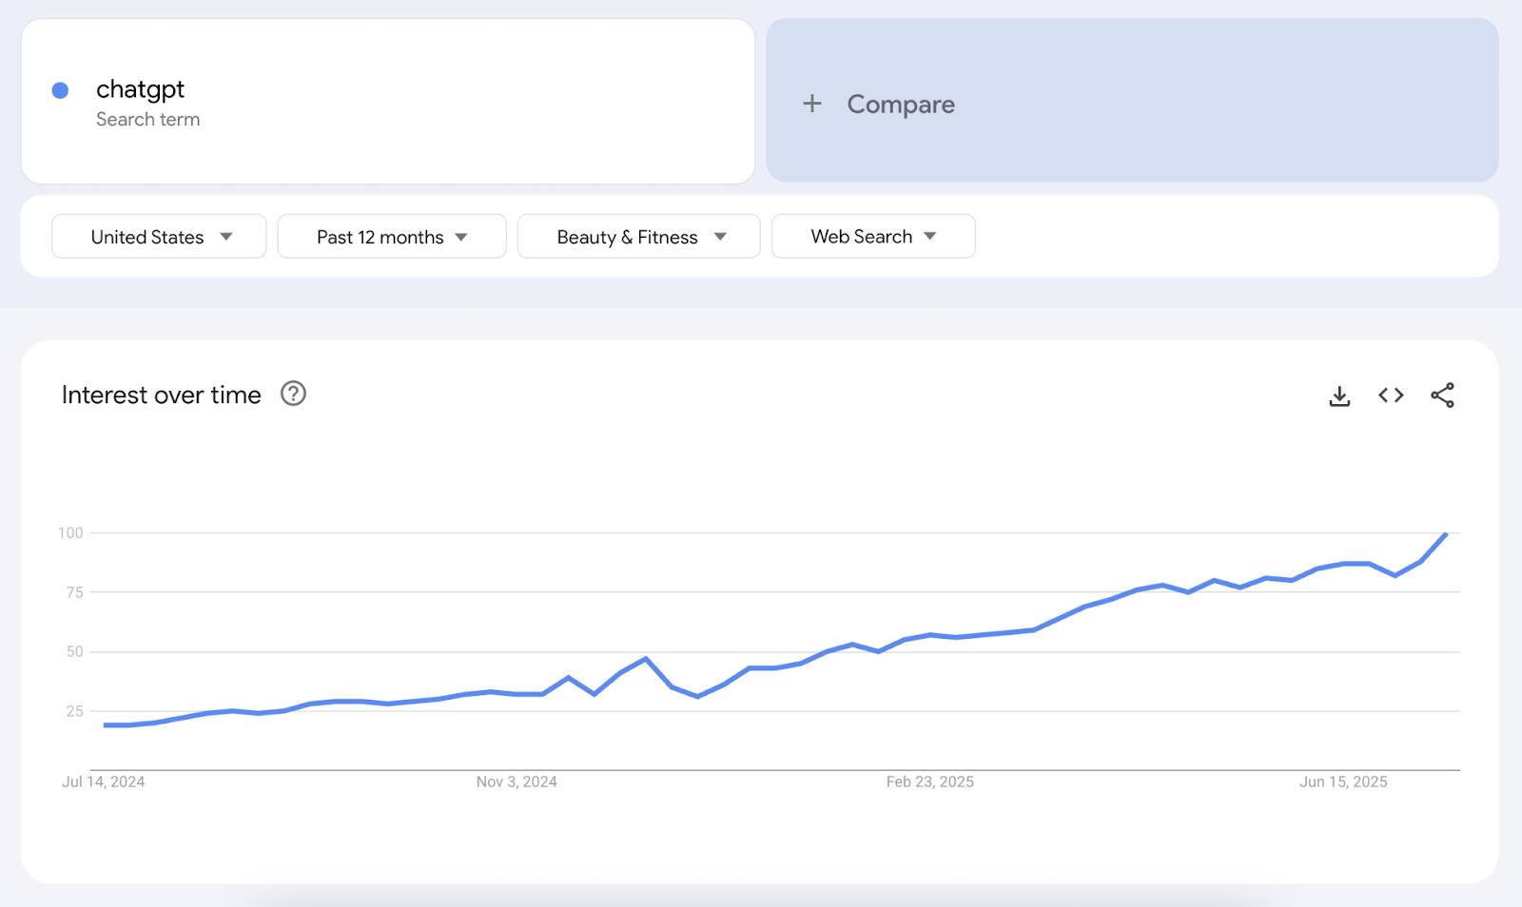Change the Beauty & Fitness category filter
This screenshot has width=1522, height=907.
tap(638, 236)
